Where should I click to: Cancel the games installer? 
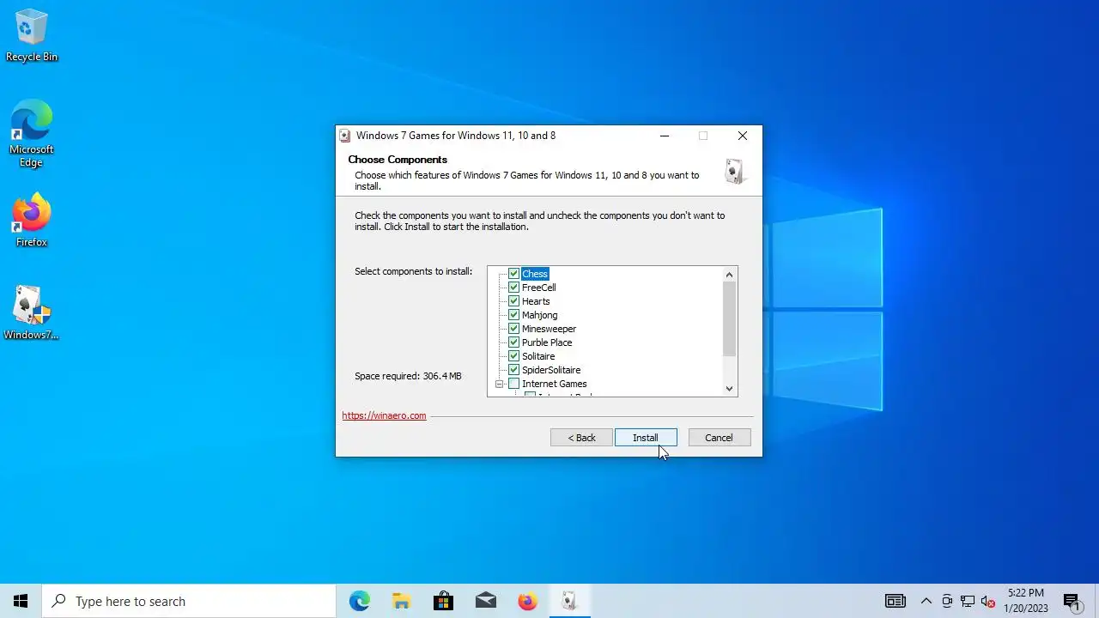click(720, 438)
